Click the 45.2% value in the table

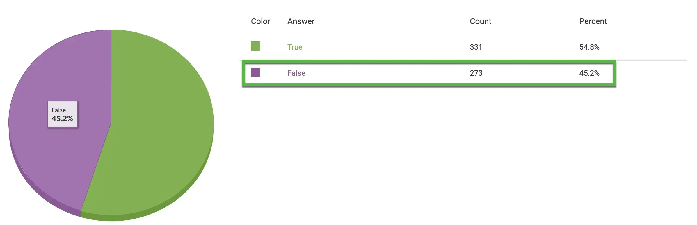pos(589,73)
